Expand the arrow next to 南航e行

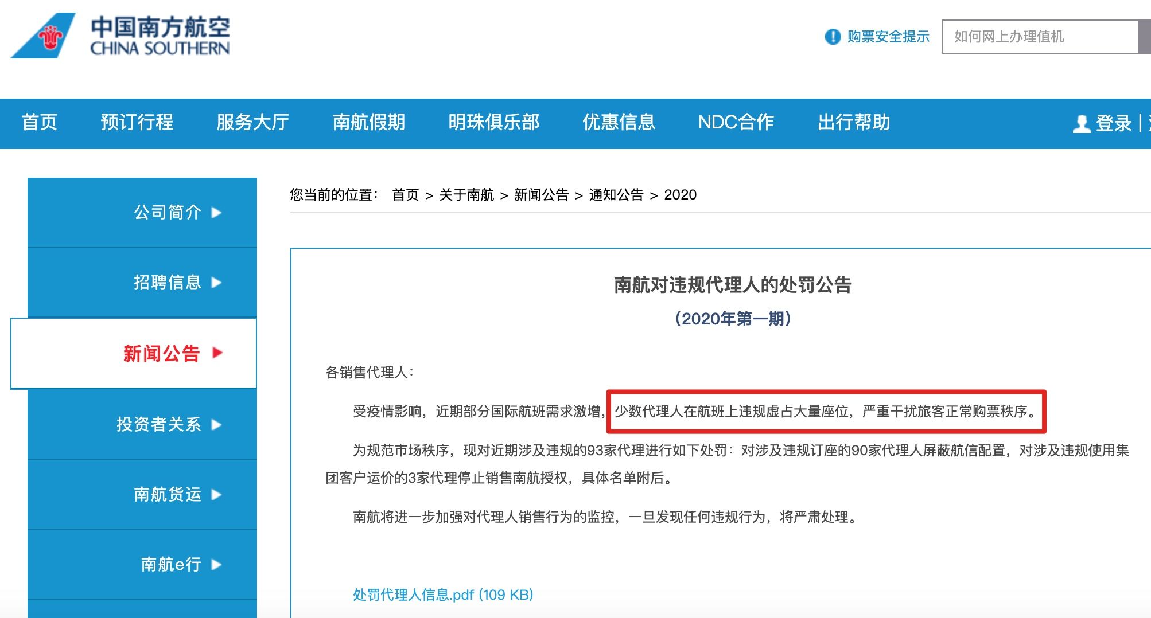click(216, 565)
